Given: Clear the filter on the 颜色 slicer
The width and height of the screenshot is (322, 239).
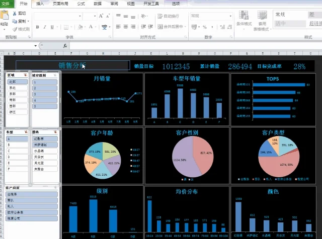Looking at the screenshot, I should point(55,132).
